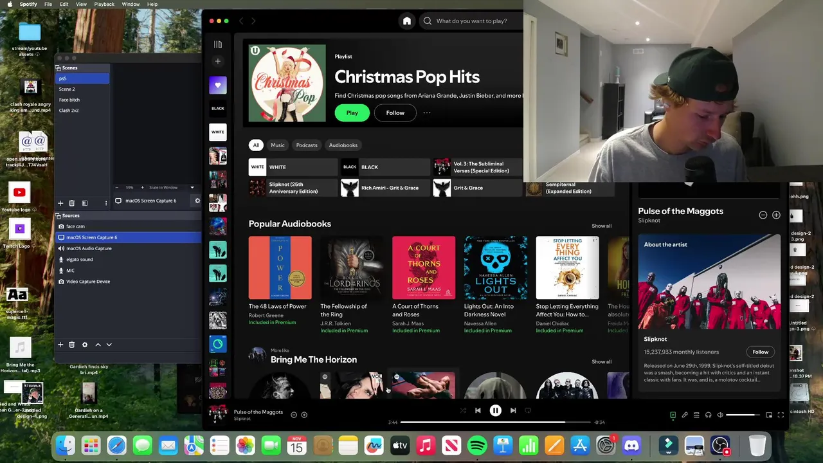Click the minus icon in Now Playing panel header
This screenshot has height=463, width=823.
point(763,215)
